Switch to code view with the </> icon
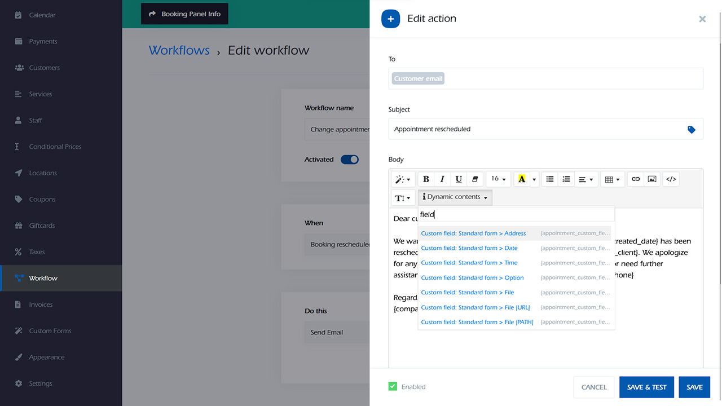The width and height of the screenshot is (722, 406). coord(671,179)
